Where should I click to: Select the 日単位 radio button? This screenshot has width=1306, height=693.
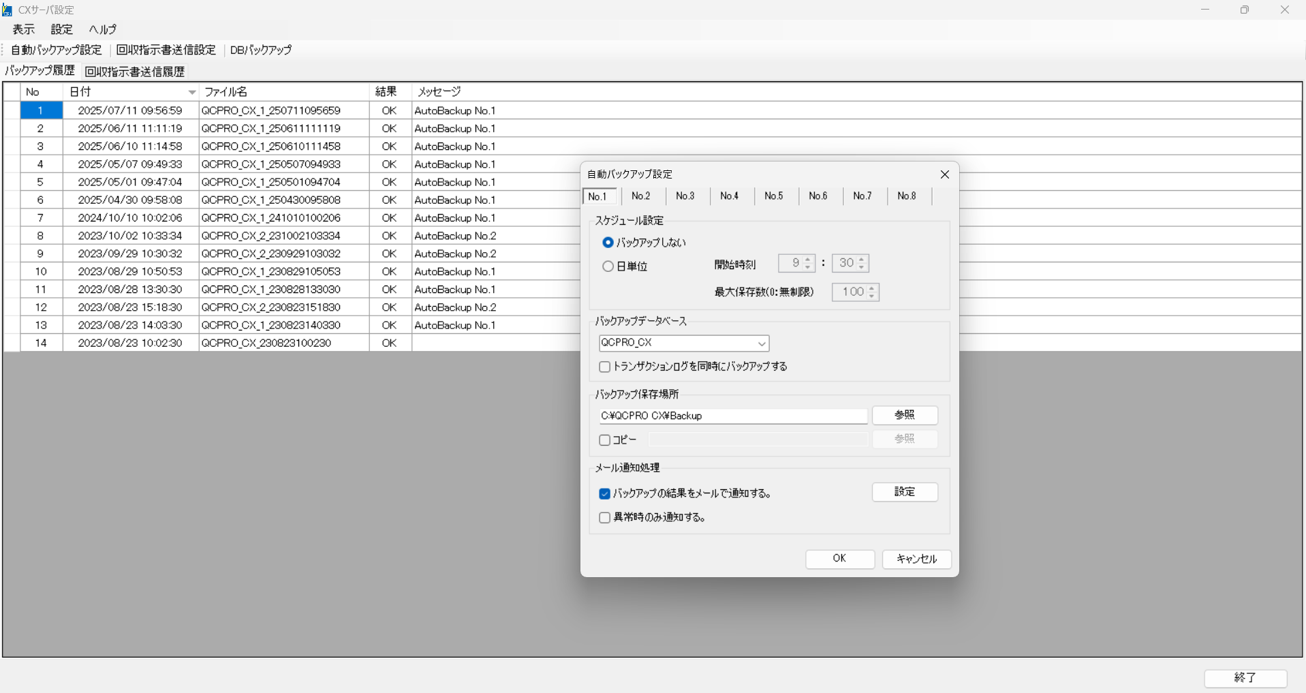pyautogui.click(x=608, y=266)
